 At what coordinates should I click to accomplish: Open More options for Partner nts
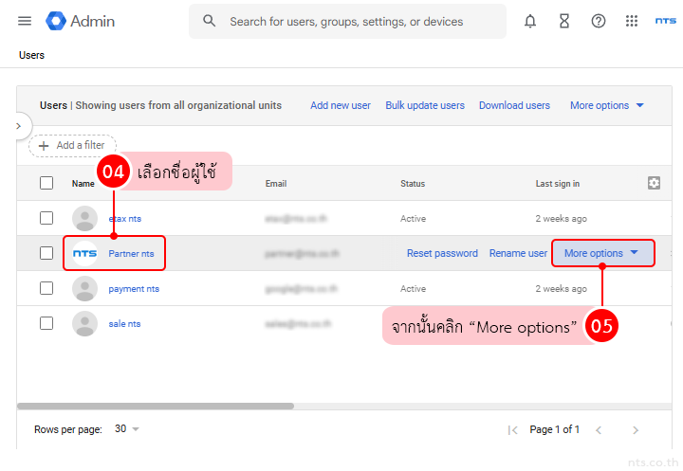[602, 253]
